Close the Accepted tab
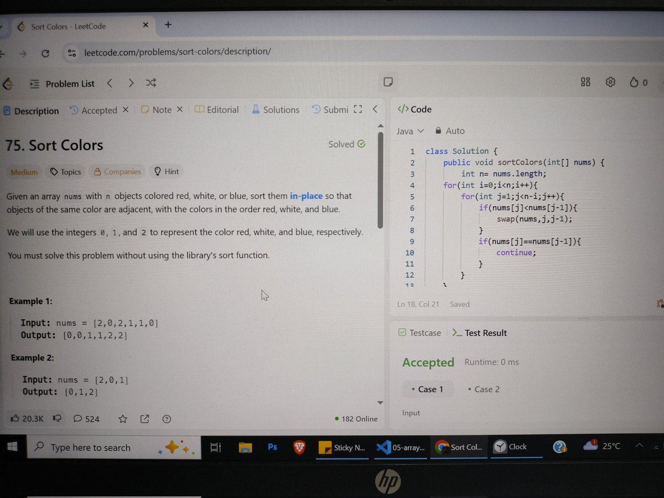Viewport: 664px width, 498px height. 126,110
